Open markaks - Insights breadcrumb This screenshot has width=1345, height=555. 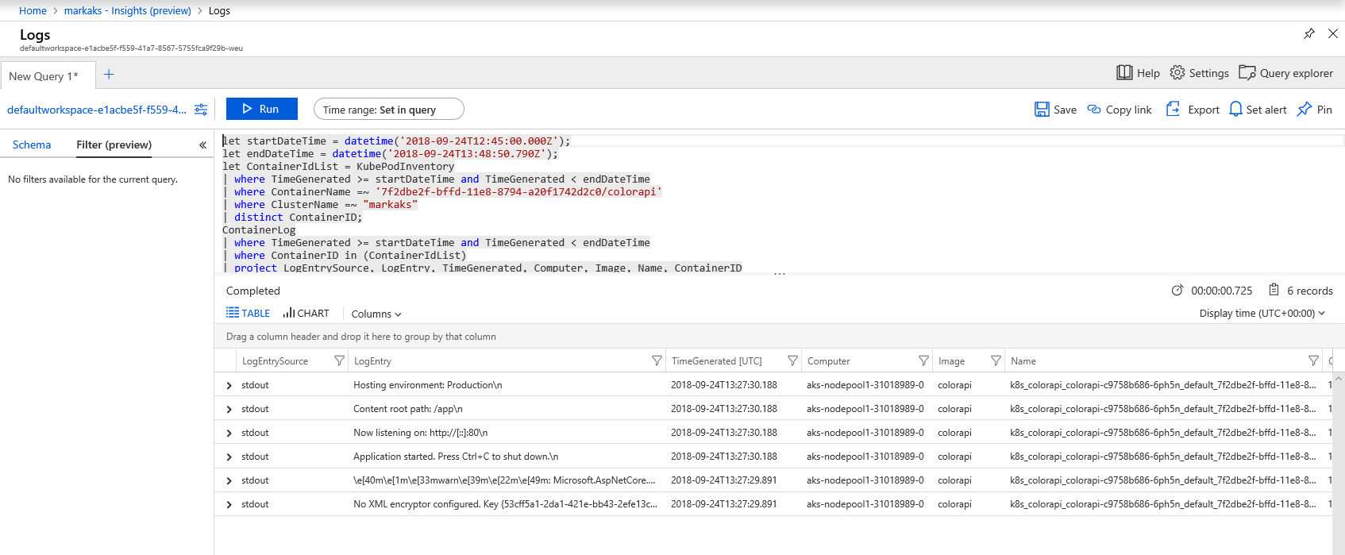pyautogui.click(x=127, y=10)
